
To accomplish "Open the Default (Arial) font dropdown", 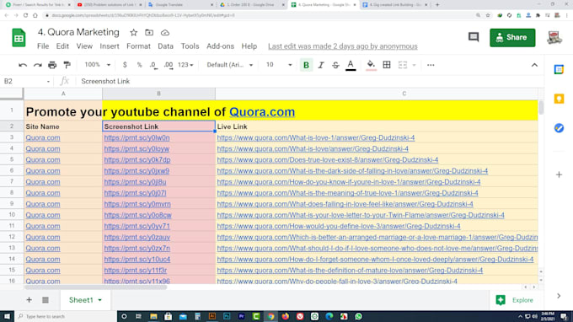I will [229, 65].
